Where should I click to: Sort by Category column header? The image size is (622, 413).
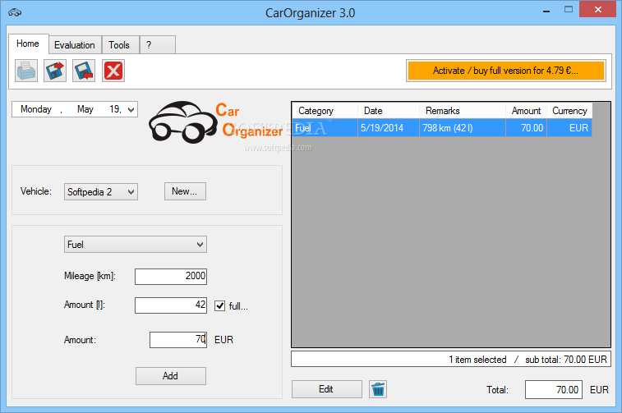(x=325, y=111)
